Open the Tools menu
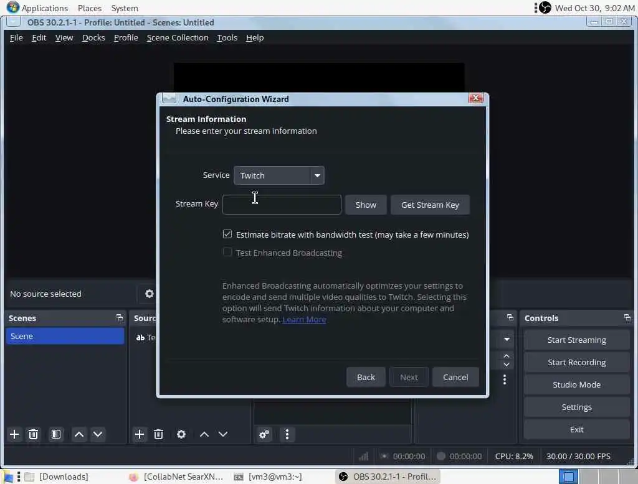Viewport: 638px width, 484px height. point(227,38)
